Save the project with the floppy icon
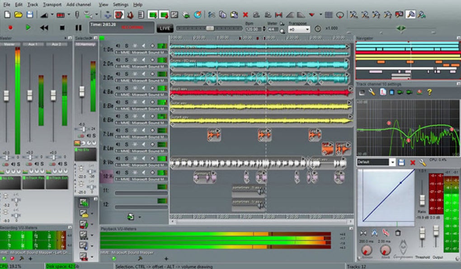This screenshot has height=269, width=461. 30,14
